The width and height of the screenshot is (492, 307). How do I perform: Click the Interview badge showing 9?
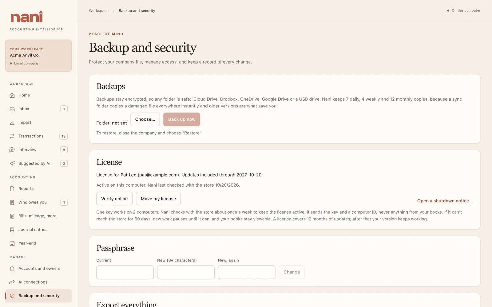64,150
